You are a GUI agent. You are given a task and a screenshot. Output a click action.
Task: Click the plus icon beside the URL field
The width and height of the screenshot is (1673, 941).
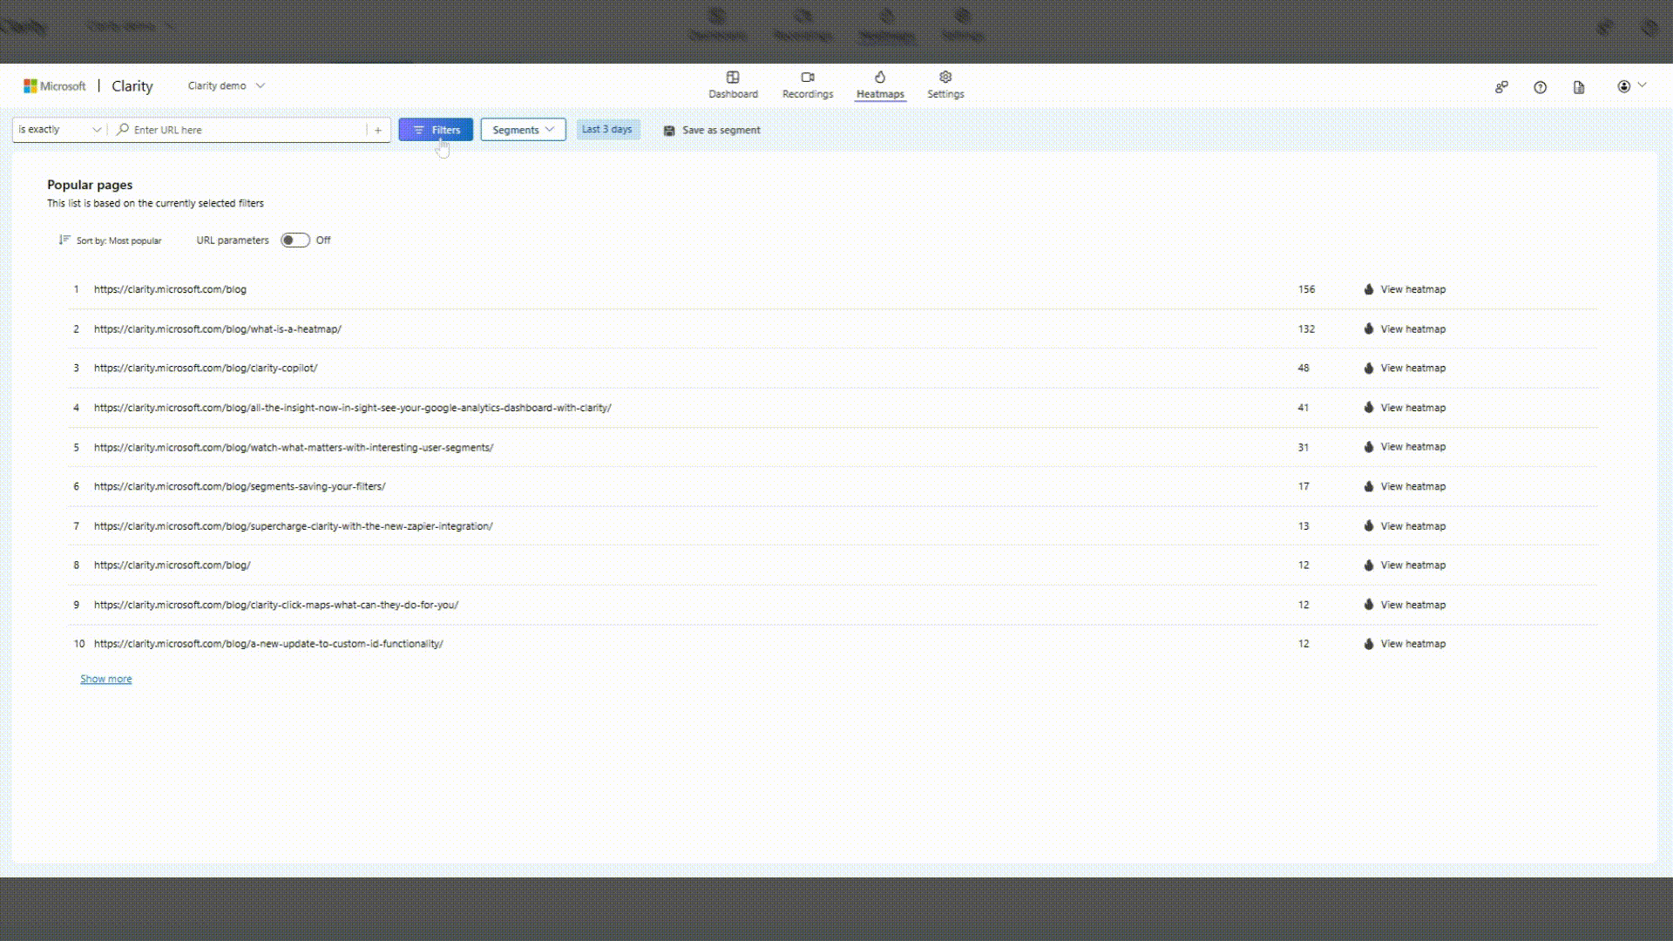tap(378, 130)
